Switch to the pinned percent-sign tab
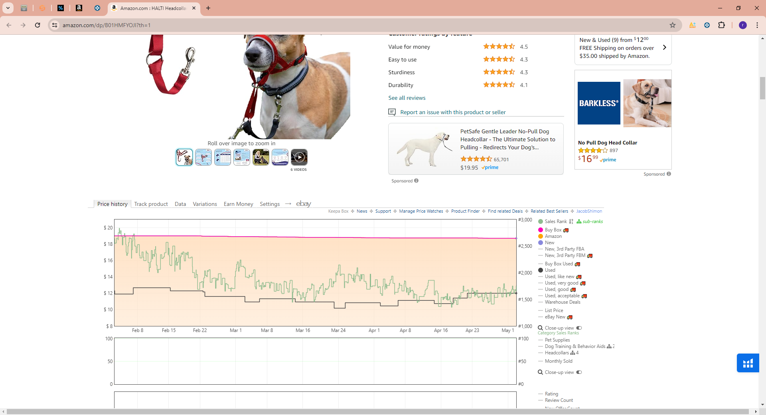766x415 pixels. (61, 8)
